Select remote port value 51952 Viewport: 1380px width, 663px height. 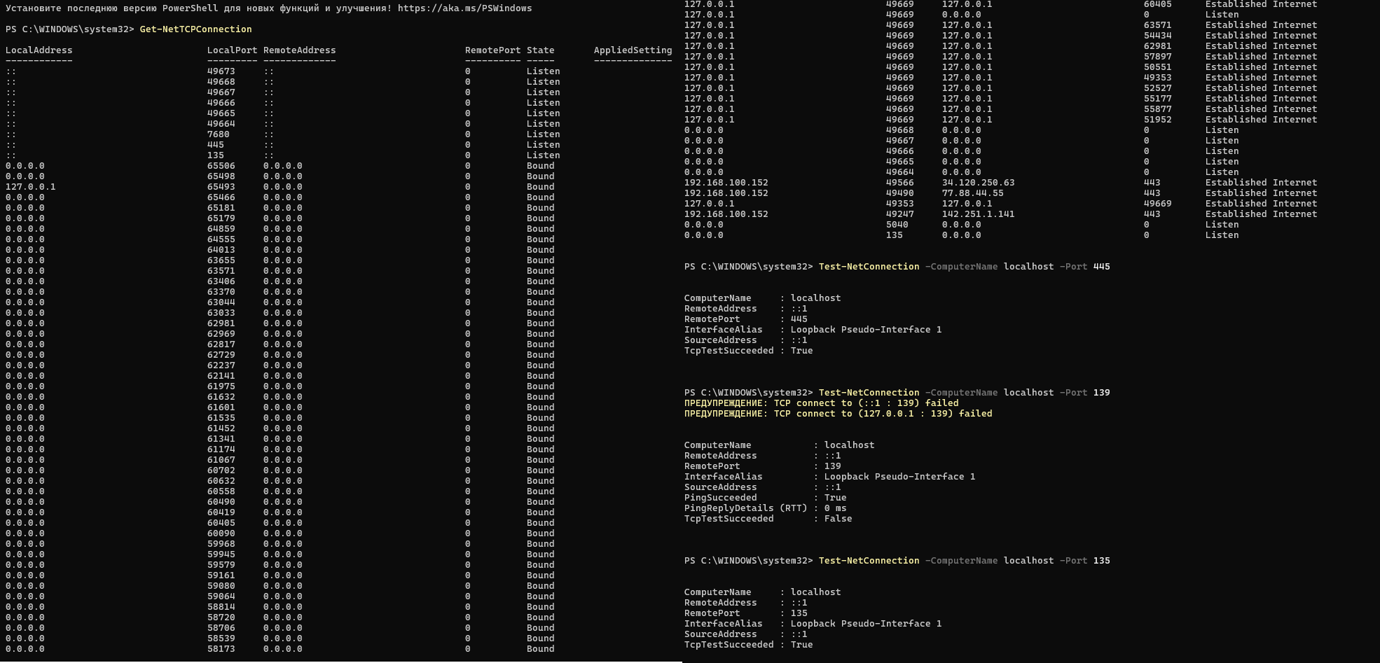pyautogui.click(x=1158, y=120)
